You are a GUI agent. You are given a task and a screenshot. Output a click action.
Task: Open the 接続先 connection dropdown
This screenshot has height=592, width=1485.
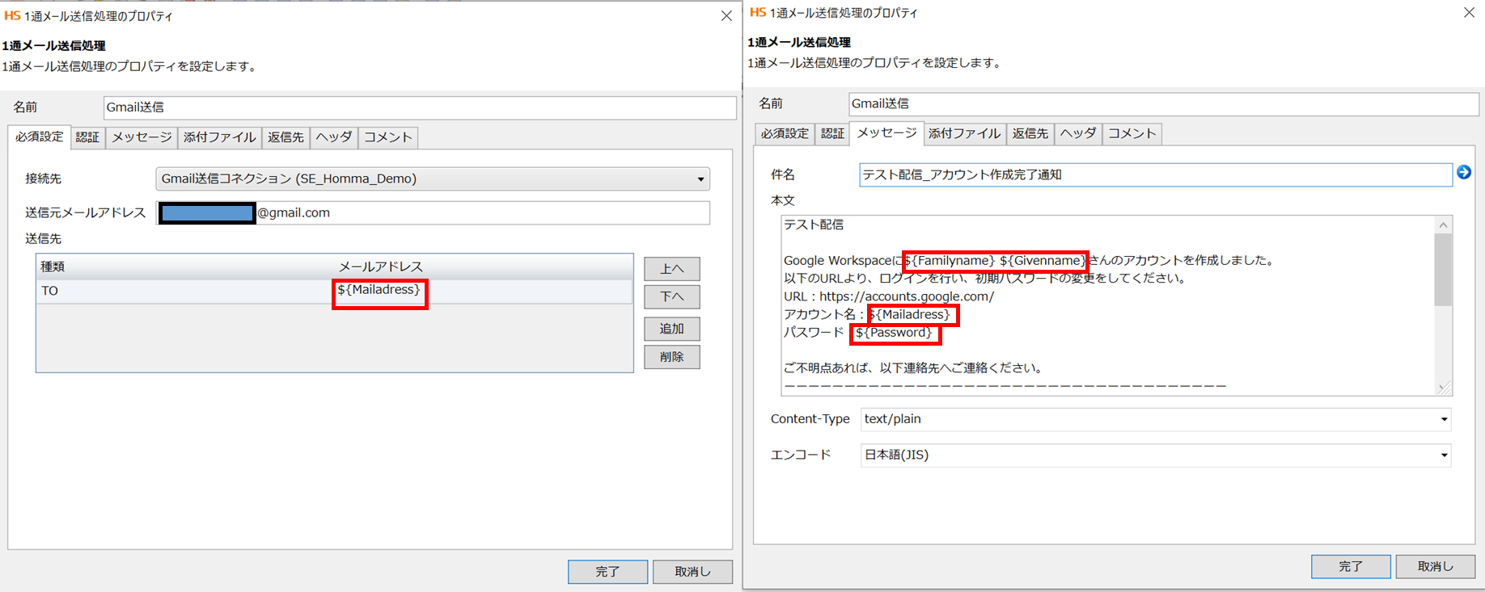433,178
